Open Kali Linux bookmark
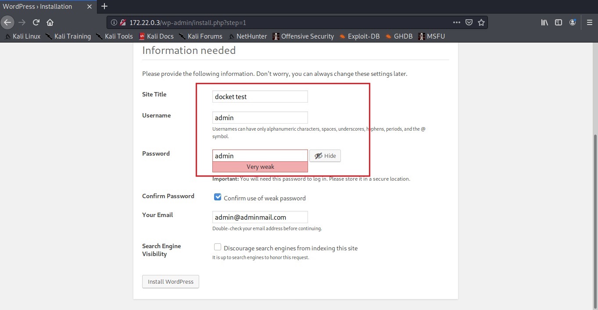Viewport: 598px width, 310px height. pyautogui.click(x=22, y=36)
